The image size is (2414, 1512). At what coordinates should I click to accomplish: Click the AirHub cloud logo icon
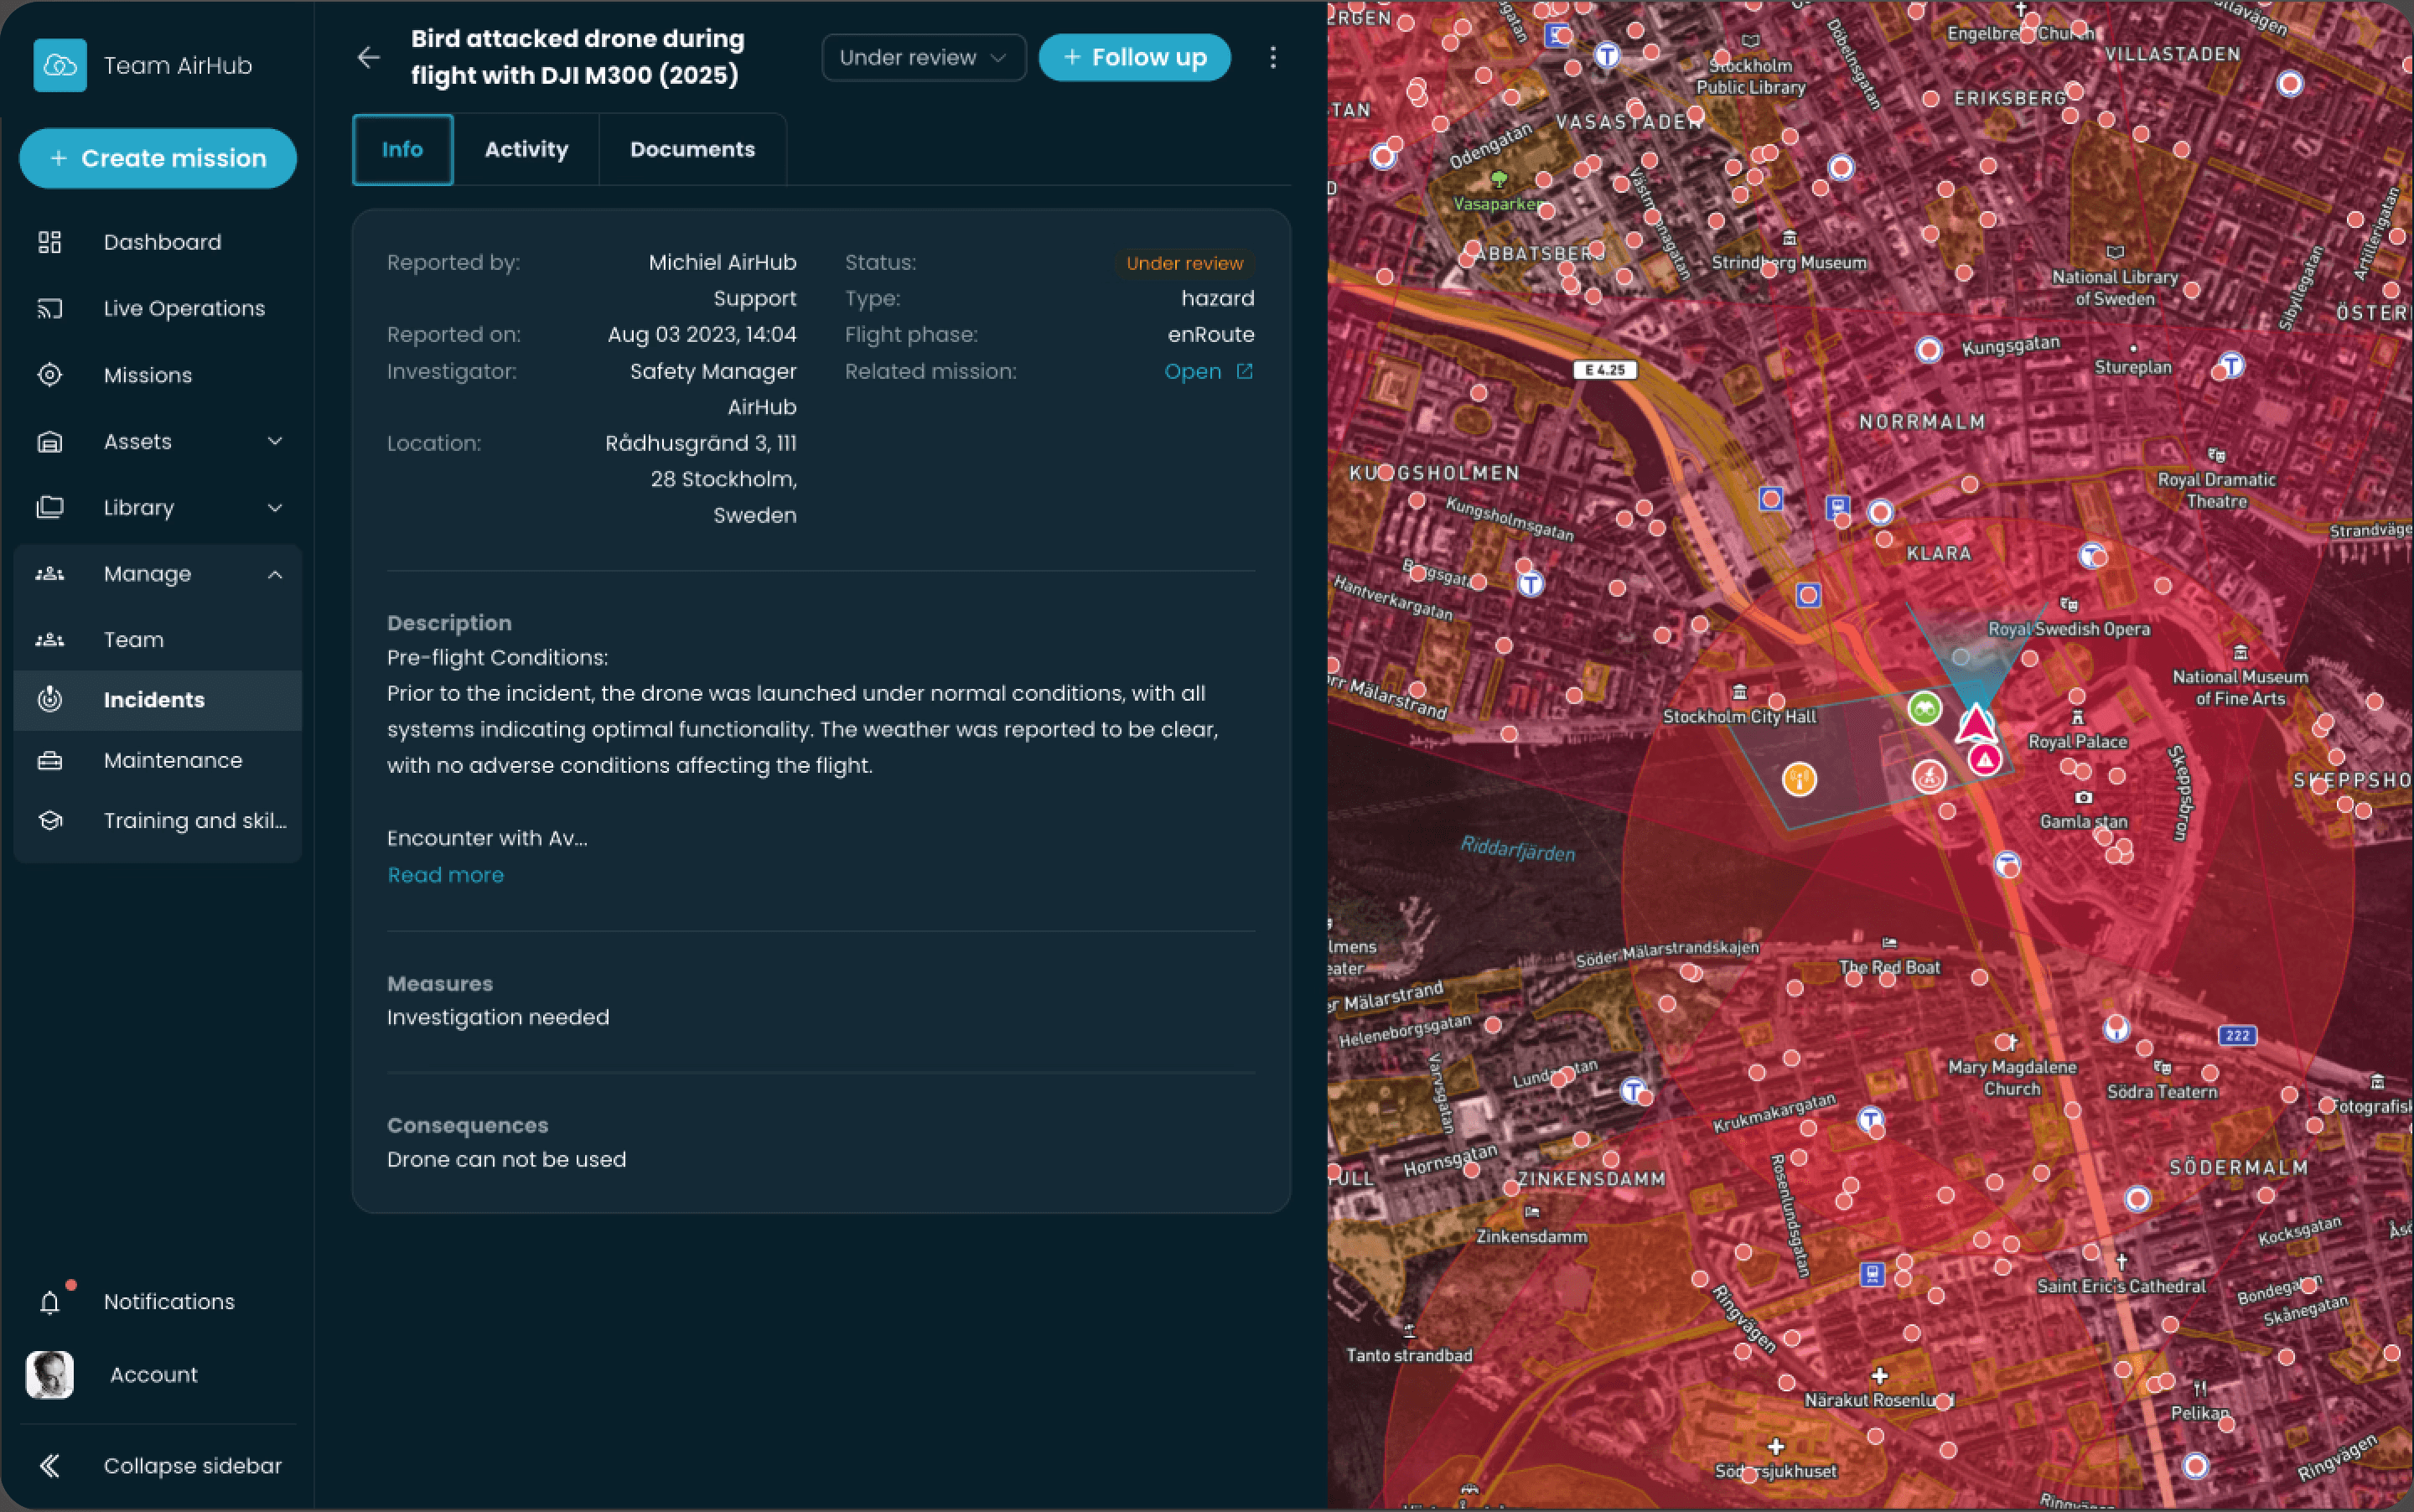60,66
